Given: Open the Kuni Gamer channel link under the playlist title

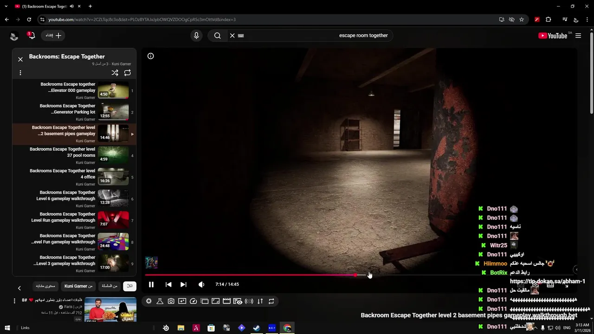Looking at the screenshot, I should [x=121, y=64].
